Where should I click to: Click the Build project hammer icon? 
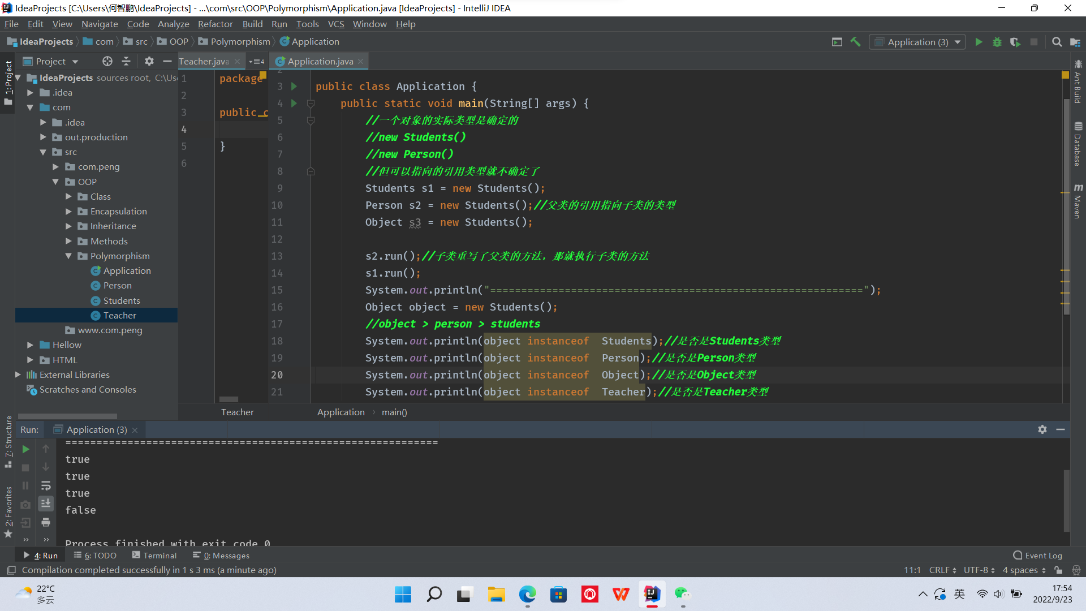tap(856, 42)
